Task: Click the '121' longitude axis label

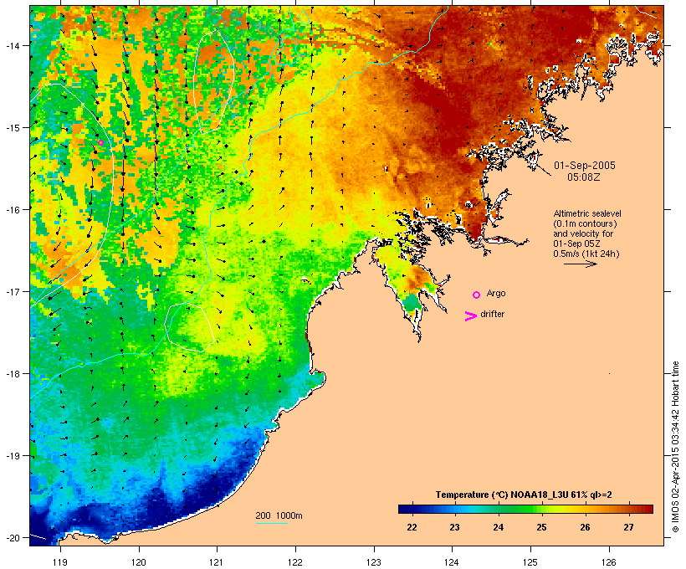Action: pyautogui.click(x=217, y=562)
